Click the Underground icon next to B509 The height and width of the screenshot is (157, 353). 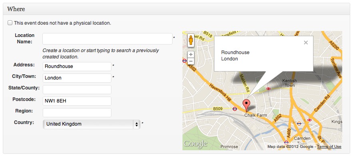tap(235, 109)
